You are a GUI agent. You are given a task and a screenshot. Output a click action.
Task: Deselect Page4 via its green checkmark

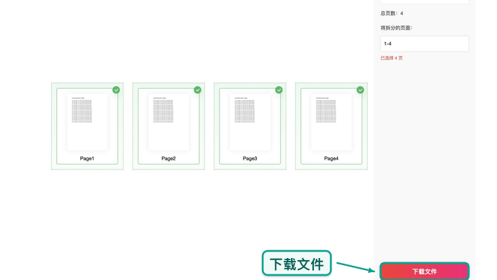coord(361,90)
